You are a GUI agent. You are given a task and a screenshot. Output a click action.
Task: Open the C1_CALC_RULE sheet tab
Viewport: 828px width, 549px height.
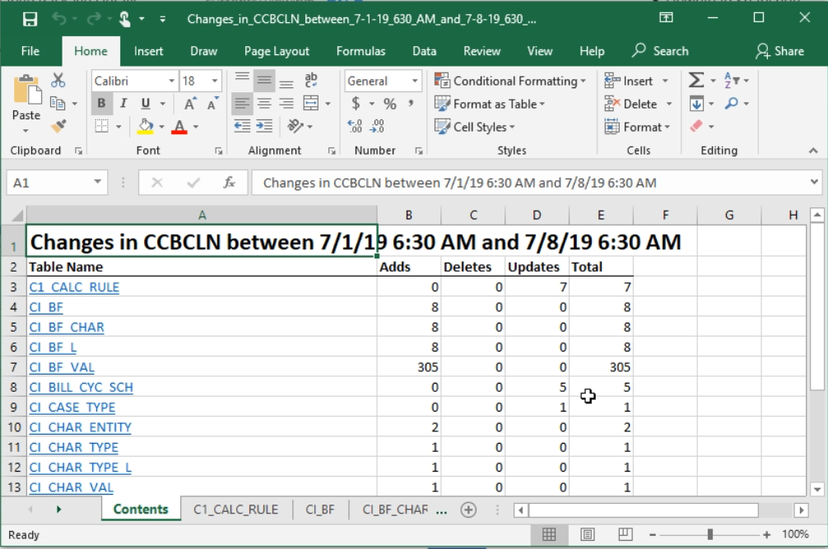(x=235, y=509)
